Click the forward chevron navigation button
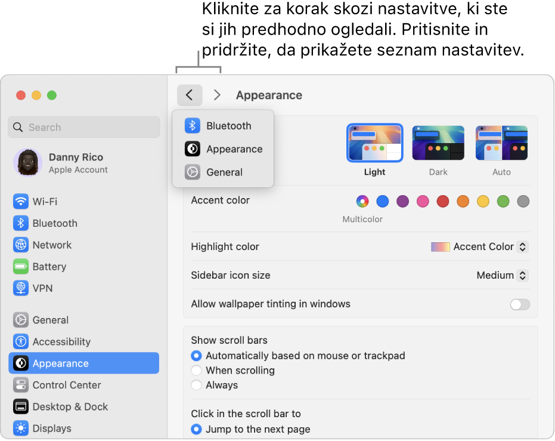Image resolution: width=555 pixels, height=441 pixels. pyautogui.click(x=217, y=95)
